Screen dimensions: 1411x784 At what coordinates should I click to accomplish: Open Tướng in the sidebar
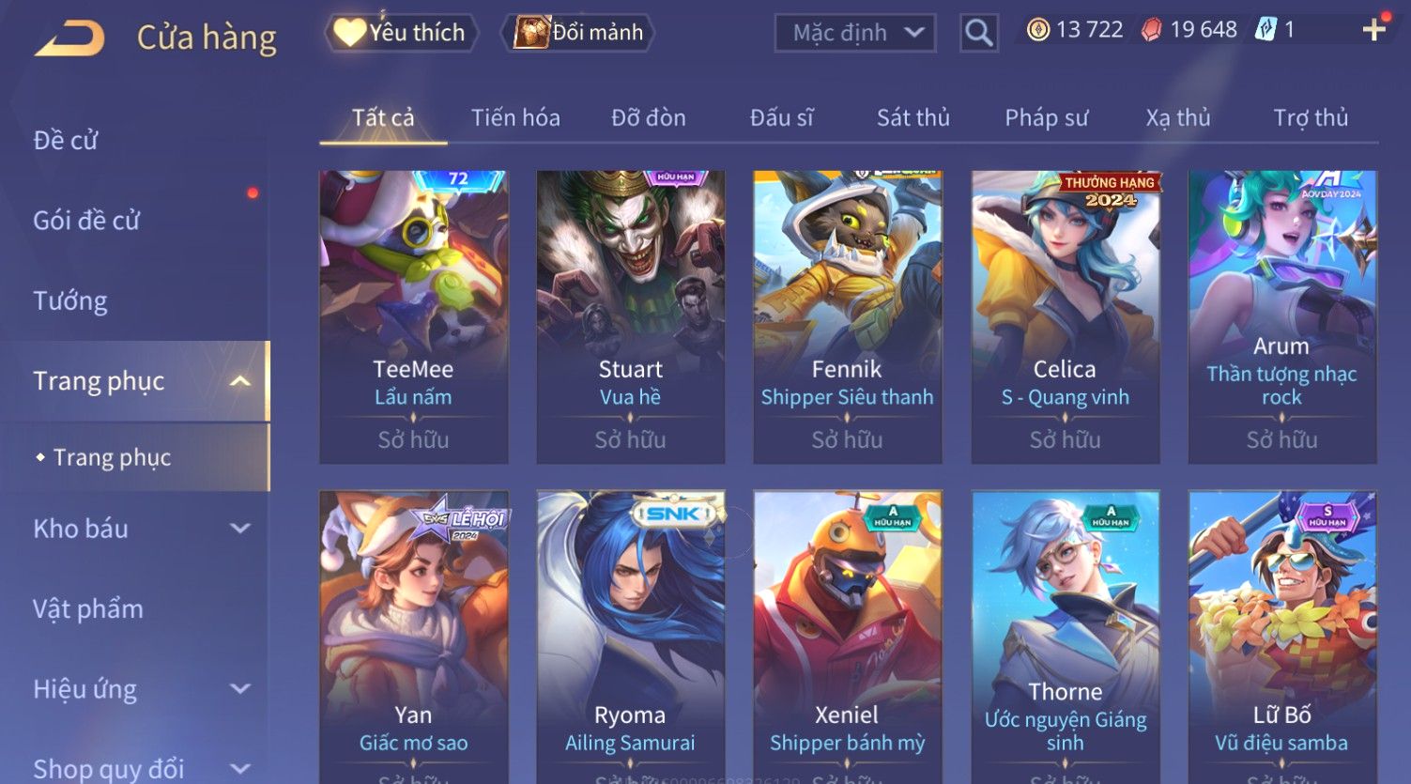70,300
